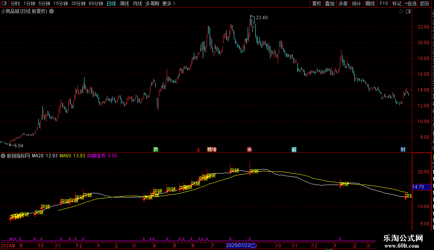Toggle the chart window split icon
This screenshot has width=434, height=250.
[x=408, y=12]
